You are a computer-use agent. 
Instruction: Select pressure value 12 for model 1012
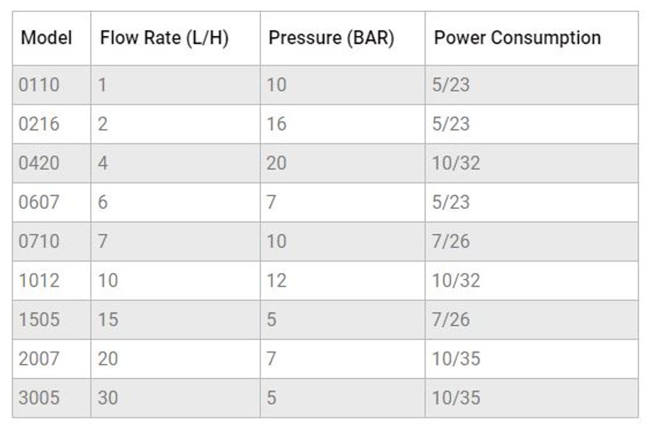point(276,280)
